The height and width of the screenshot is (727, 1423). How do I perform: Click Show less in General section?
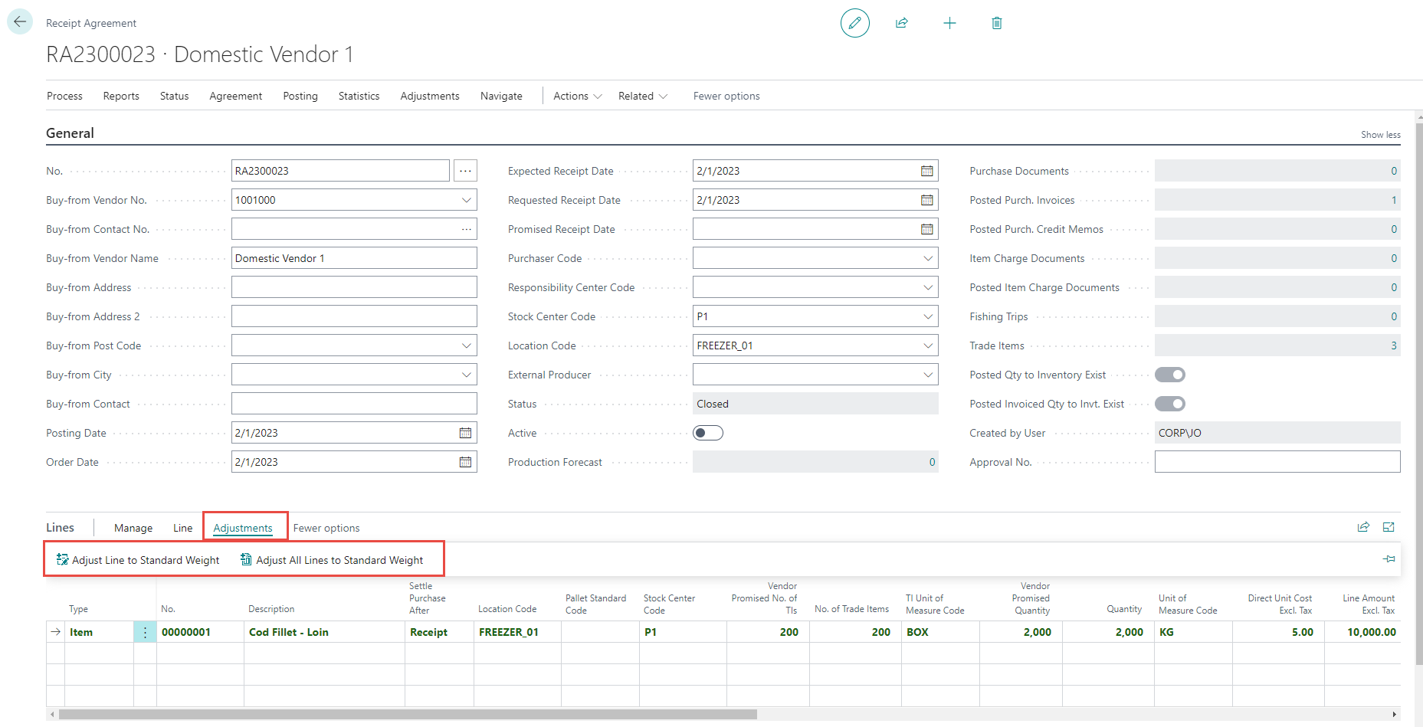point(1380,135)
